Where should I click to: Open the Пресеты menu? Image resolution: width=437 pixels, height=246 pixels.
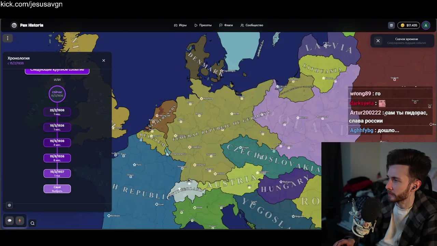(x=203, y=25)
